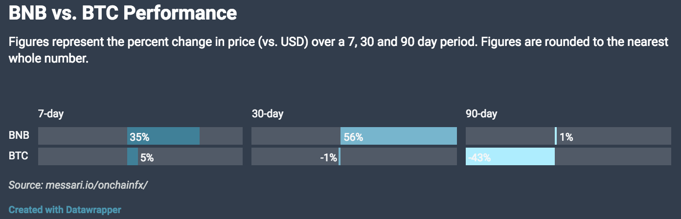The image size is (681, 219).
Task: Click the BTC row label
Action: pos(18,156)
